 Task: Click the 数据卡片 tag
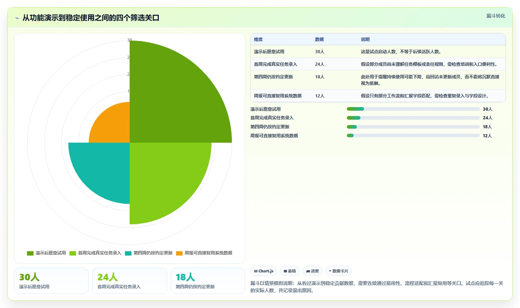pyautogui.click(x=339, y=271)
